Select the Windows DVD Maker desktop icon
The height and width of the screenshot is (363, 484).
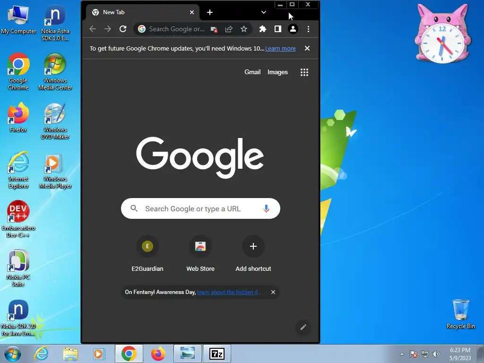(55, 121)
